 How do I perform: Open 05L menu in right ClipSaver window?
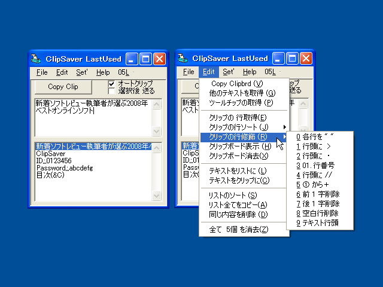point(270,72)
